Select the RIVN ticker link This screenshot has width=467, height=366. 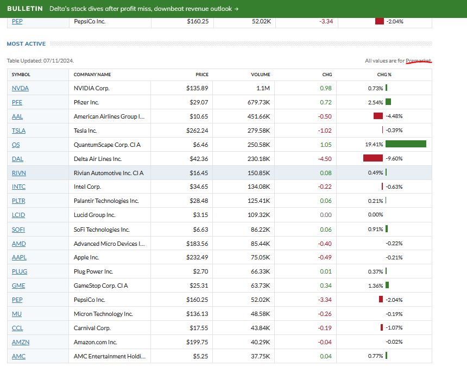pos(19,173)
